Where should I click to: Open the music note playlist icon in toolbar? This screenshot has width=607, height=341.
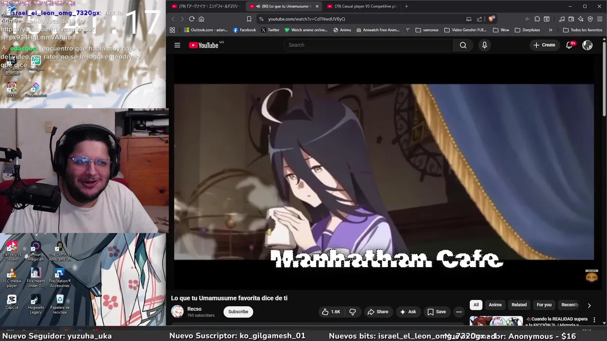562,19
